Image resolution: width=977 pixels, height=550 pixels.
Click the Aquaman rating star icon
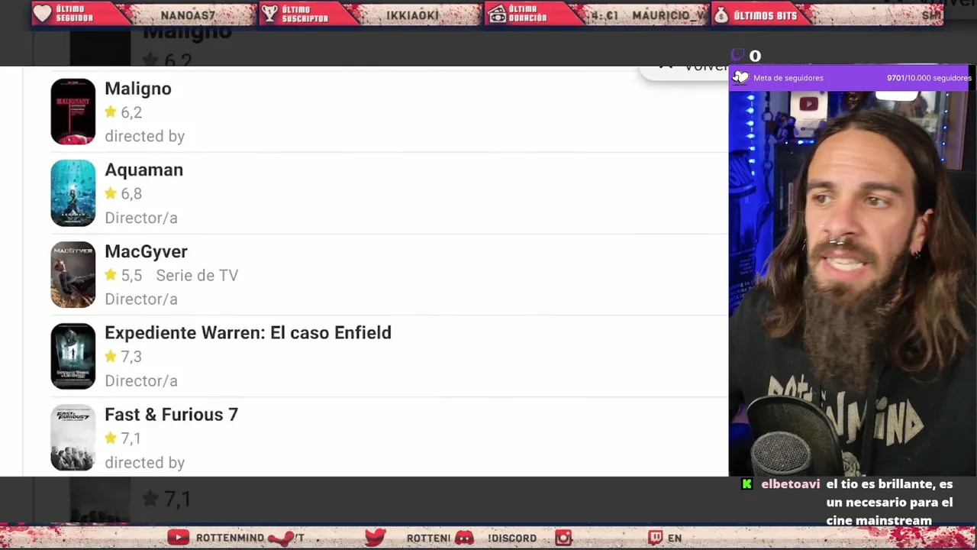click(111, 193)
